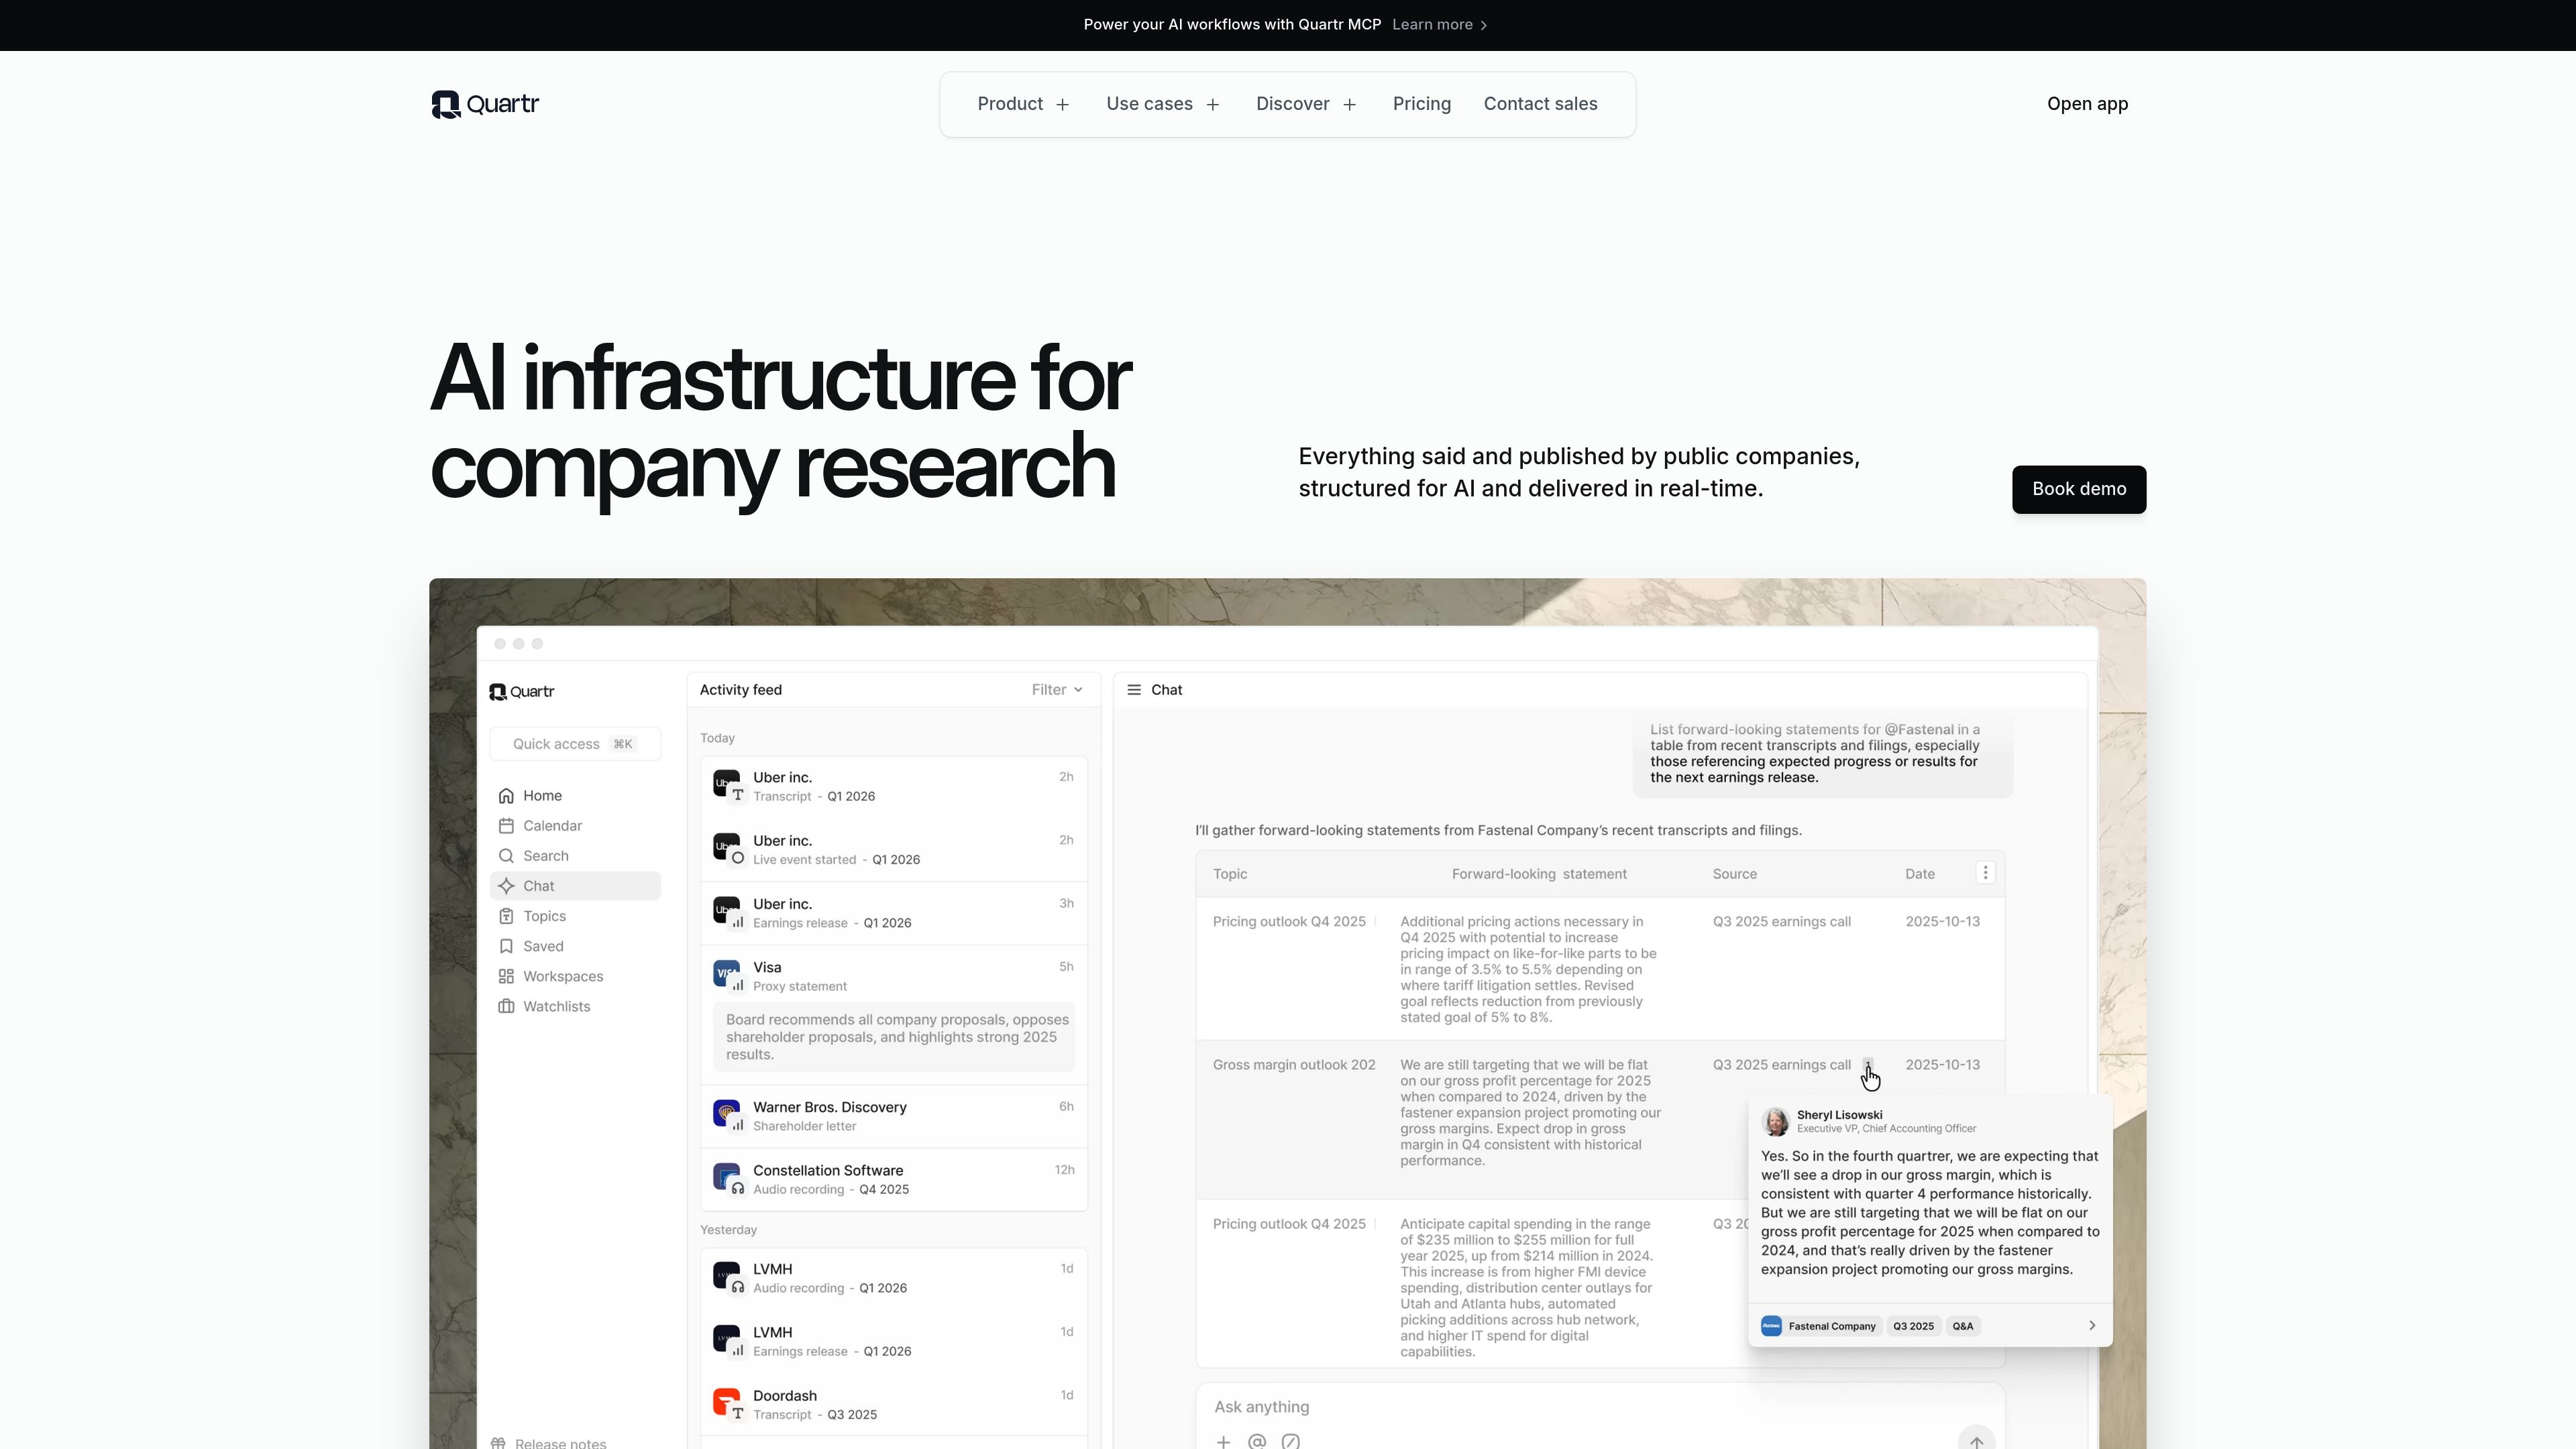Click the Saved label in the sidebar
The image size is (2576, 1449).
543,946
